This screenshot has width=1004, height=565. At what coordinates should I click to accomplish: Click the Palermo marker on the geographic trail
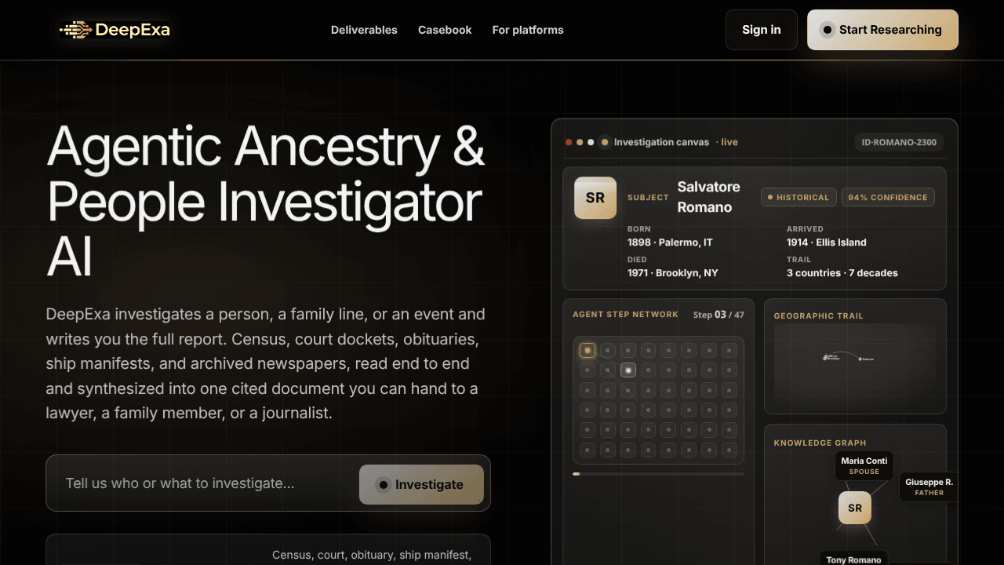coord(861,359)
